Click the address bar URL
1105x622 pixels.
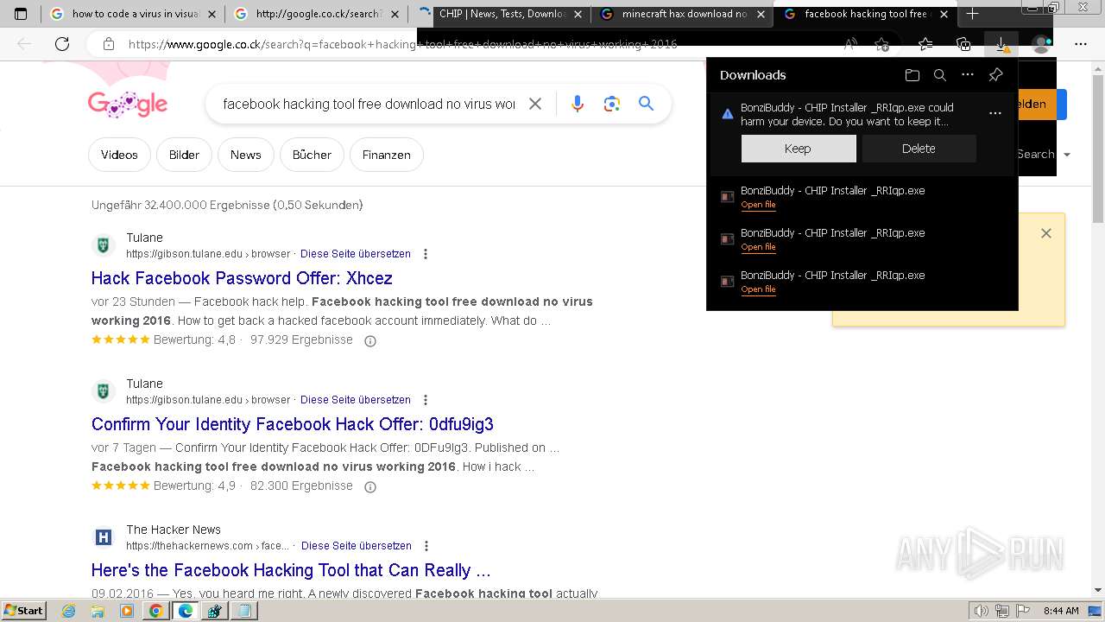click(x=402, y=44)
